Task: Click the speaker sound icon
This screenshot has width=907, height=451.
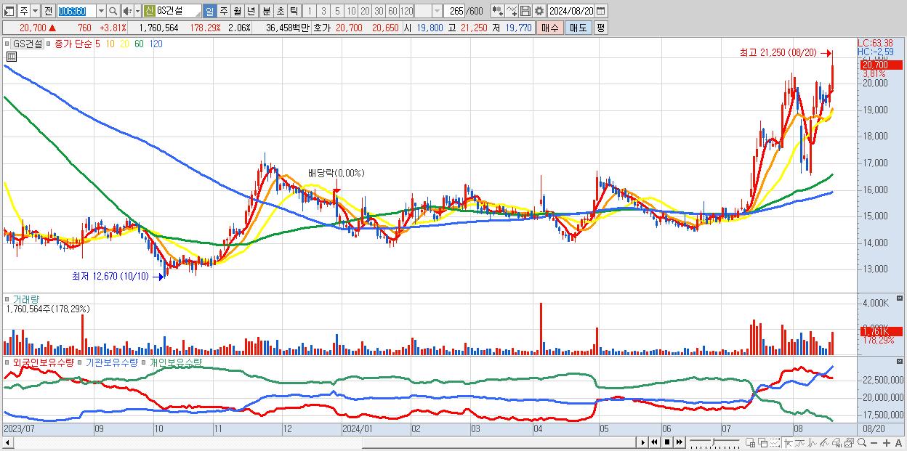Action: [127, 11]
